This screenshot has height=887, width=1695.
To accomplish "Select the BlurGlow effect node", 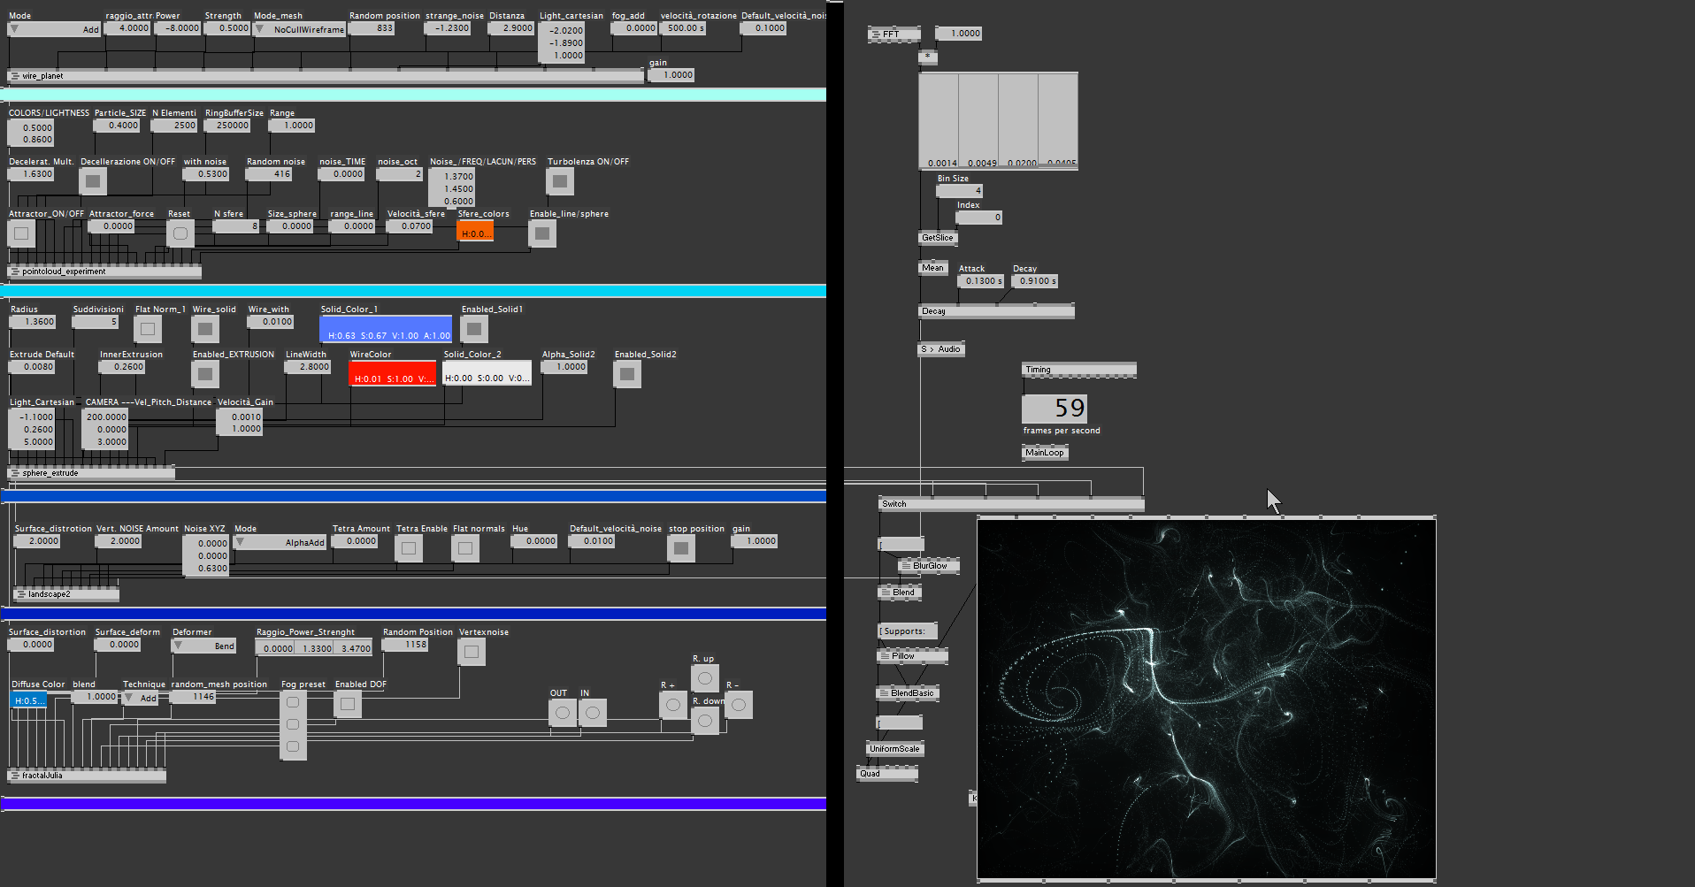I will (929, 566).
